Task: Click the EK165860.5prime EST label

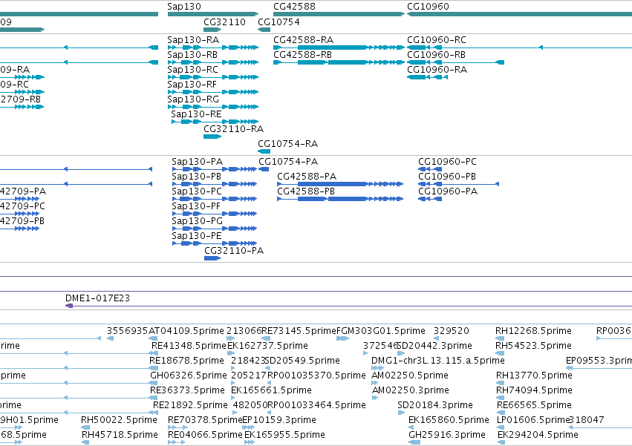Action: coord(449,420)
